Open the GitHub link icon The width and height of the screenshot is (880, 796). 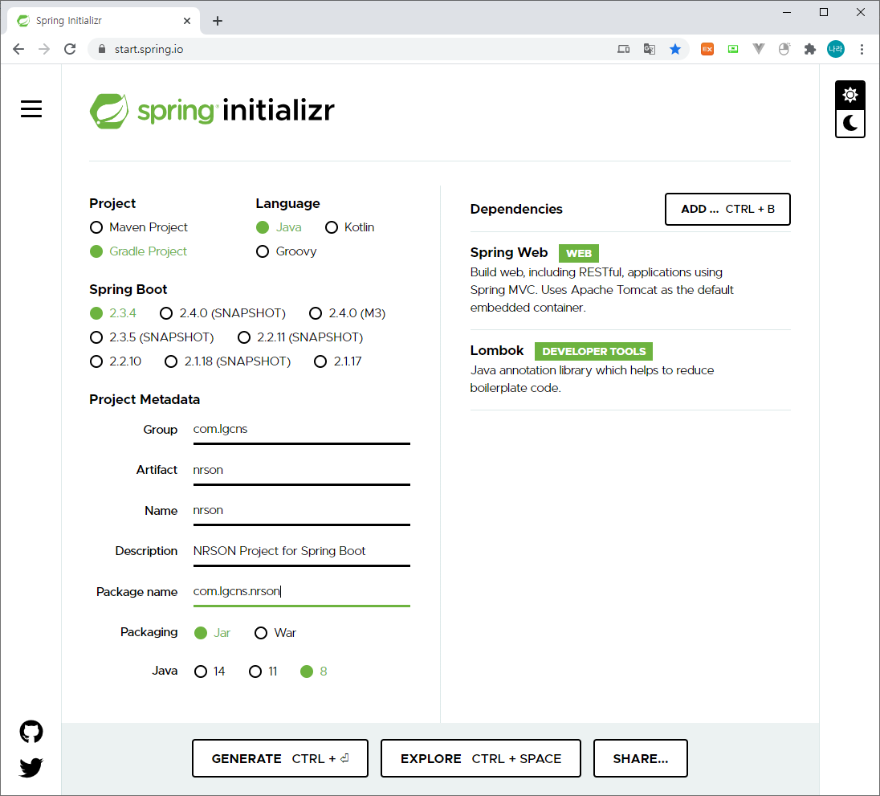point(31,732)
